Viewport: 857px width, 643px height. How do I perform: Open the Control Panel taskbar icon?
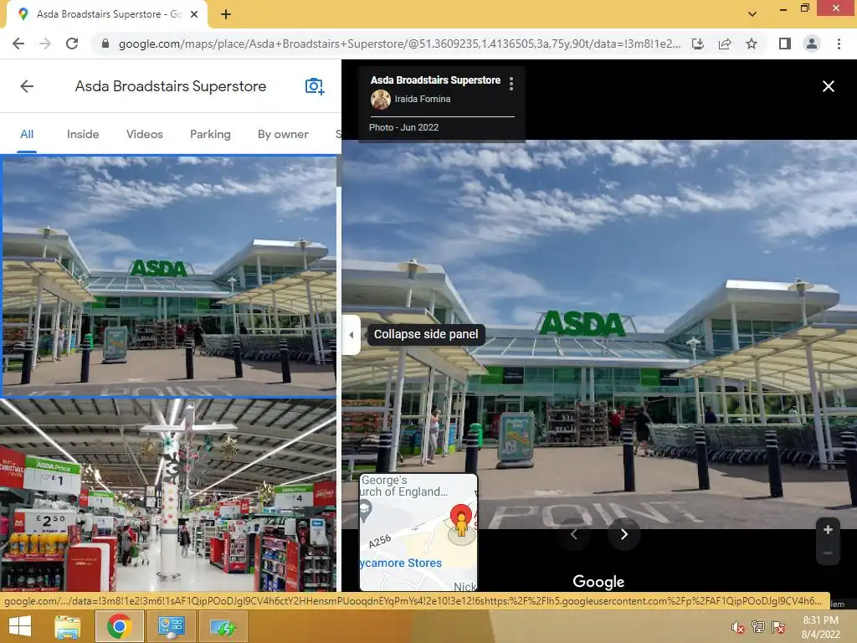(171, 626)
